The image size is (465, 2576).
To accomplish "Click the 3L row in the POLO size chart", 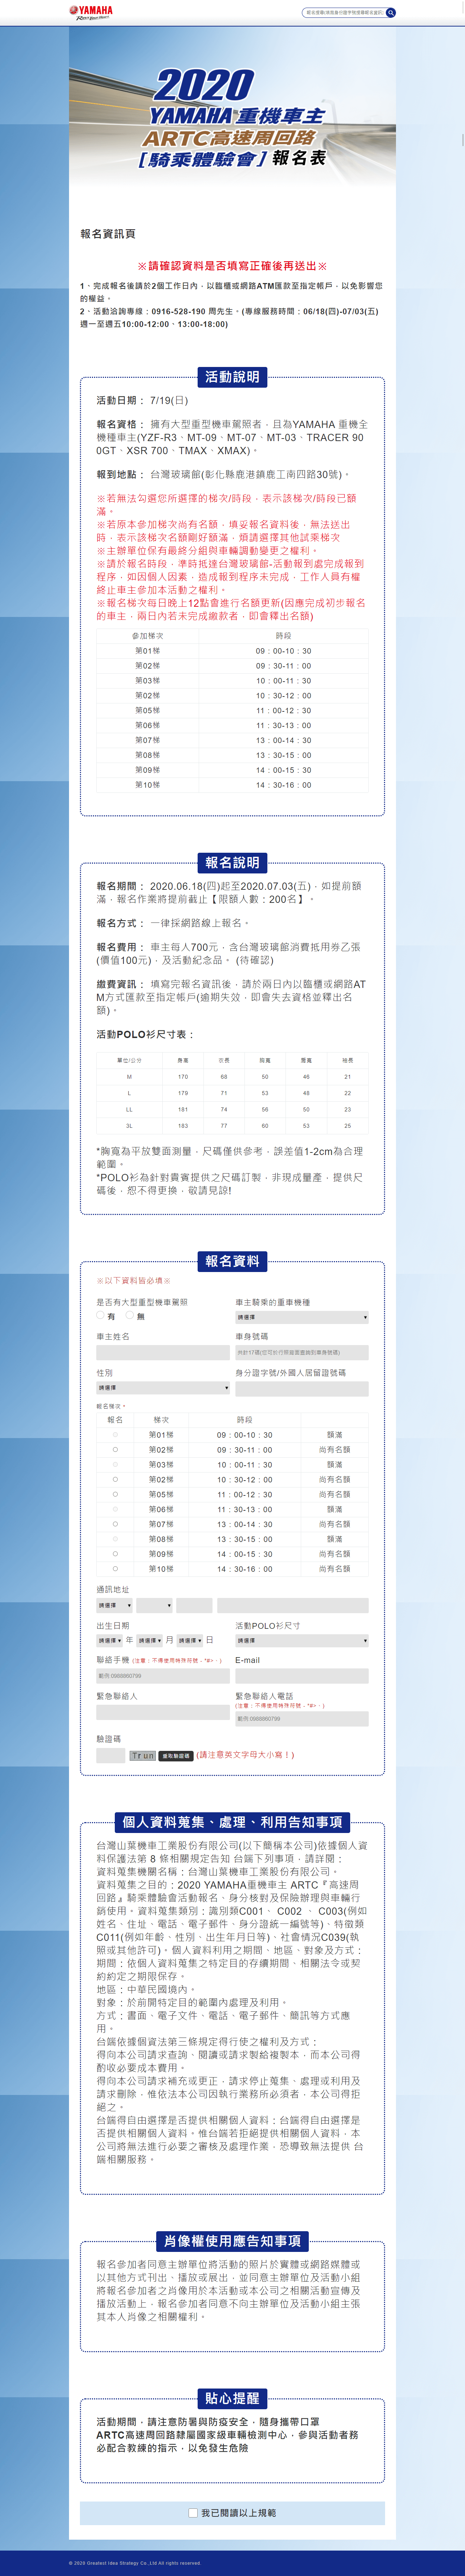I will (x=232, y=1126).
